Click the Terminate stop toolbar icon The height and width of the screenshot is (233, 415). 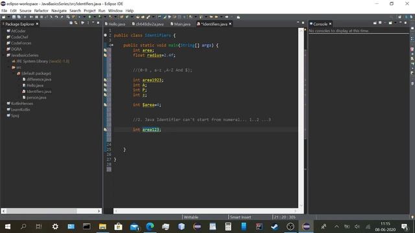41,17
